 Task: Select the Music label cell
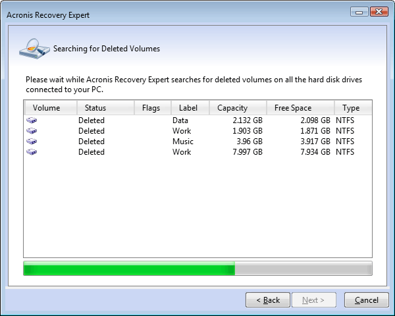(x=183, y=142)
